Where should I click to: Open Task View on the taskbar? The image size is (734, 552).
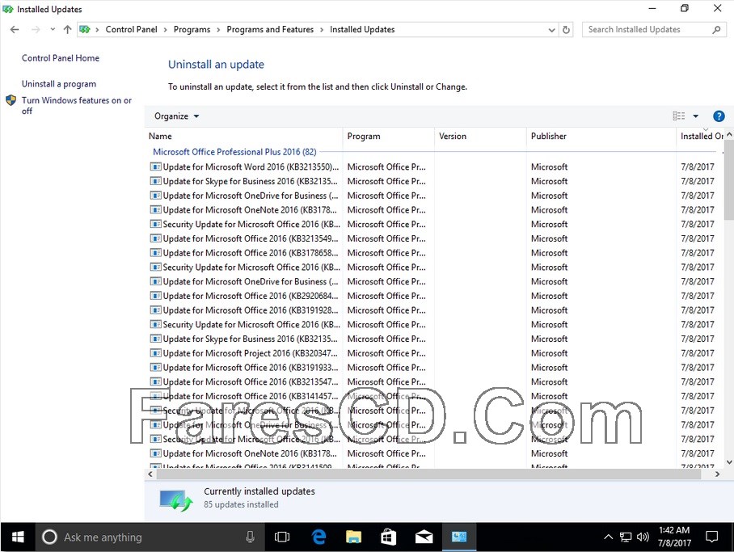(x=282, y=537)
